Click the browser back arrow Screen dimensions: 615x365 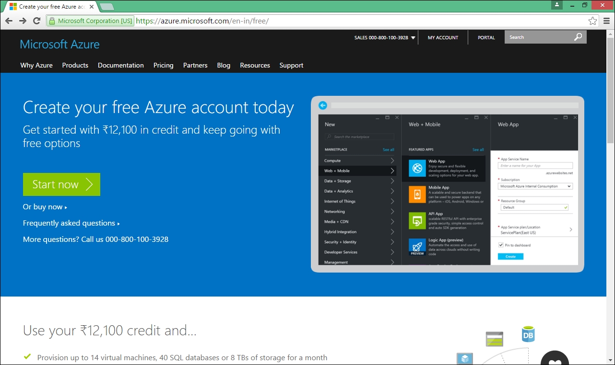pos(9,21)
